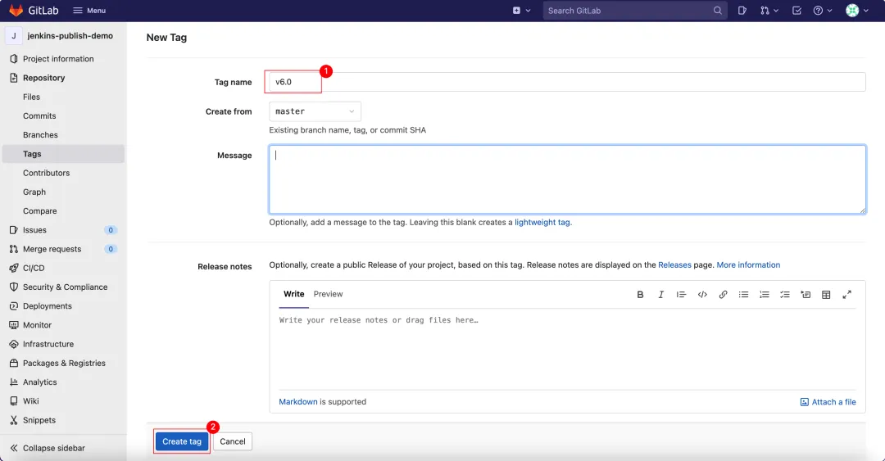This screenshot has width=885, height=461.
Task: Insert code formatting in release notes
Action: 702,295
